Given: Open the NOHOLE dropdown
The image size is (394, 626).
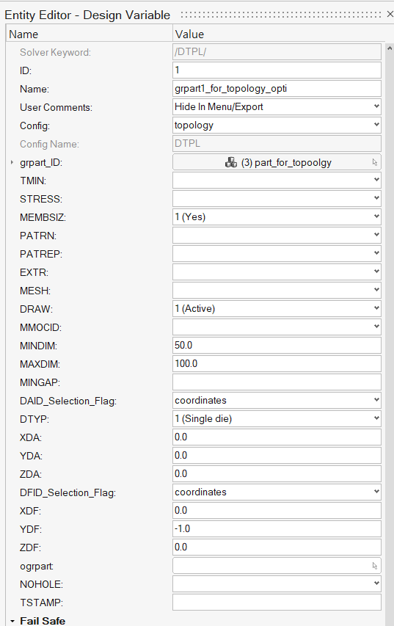Looking at the screenshot, I should 277,584.
